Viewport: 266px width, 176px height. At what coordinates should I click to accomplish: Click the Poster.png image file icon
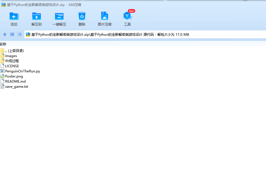2,76
